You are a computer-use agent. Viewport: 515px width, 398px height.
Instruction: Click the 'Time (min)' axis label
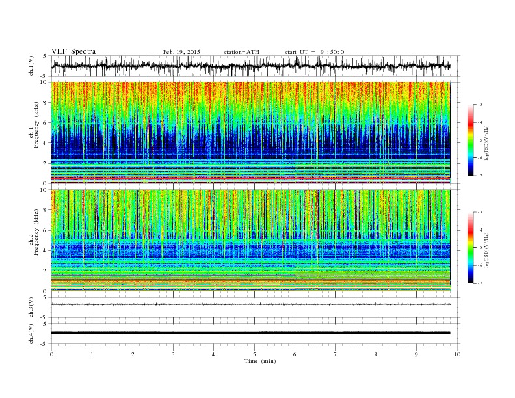click(260, 361)
